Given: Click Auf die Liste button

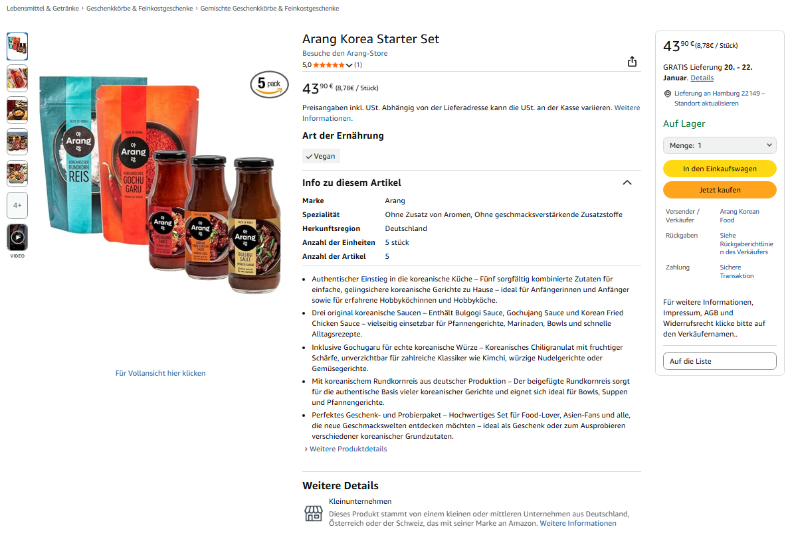Looking at the screenshot, I should (x=720, y=361).
